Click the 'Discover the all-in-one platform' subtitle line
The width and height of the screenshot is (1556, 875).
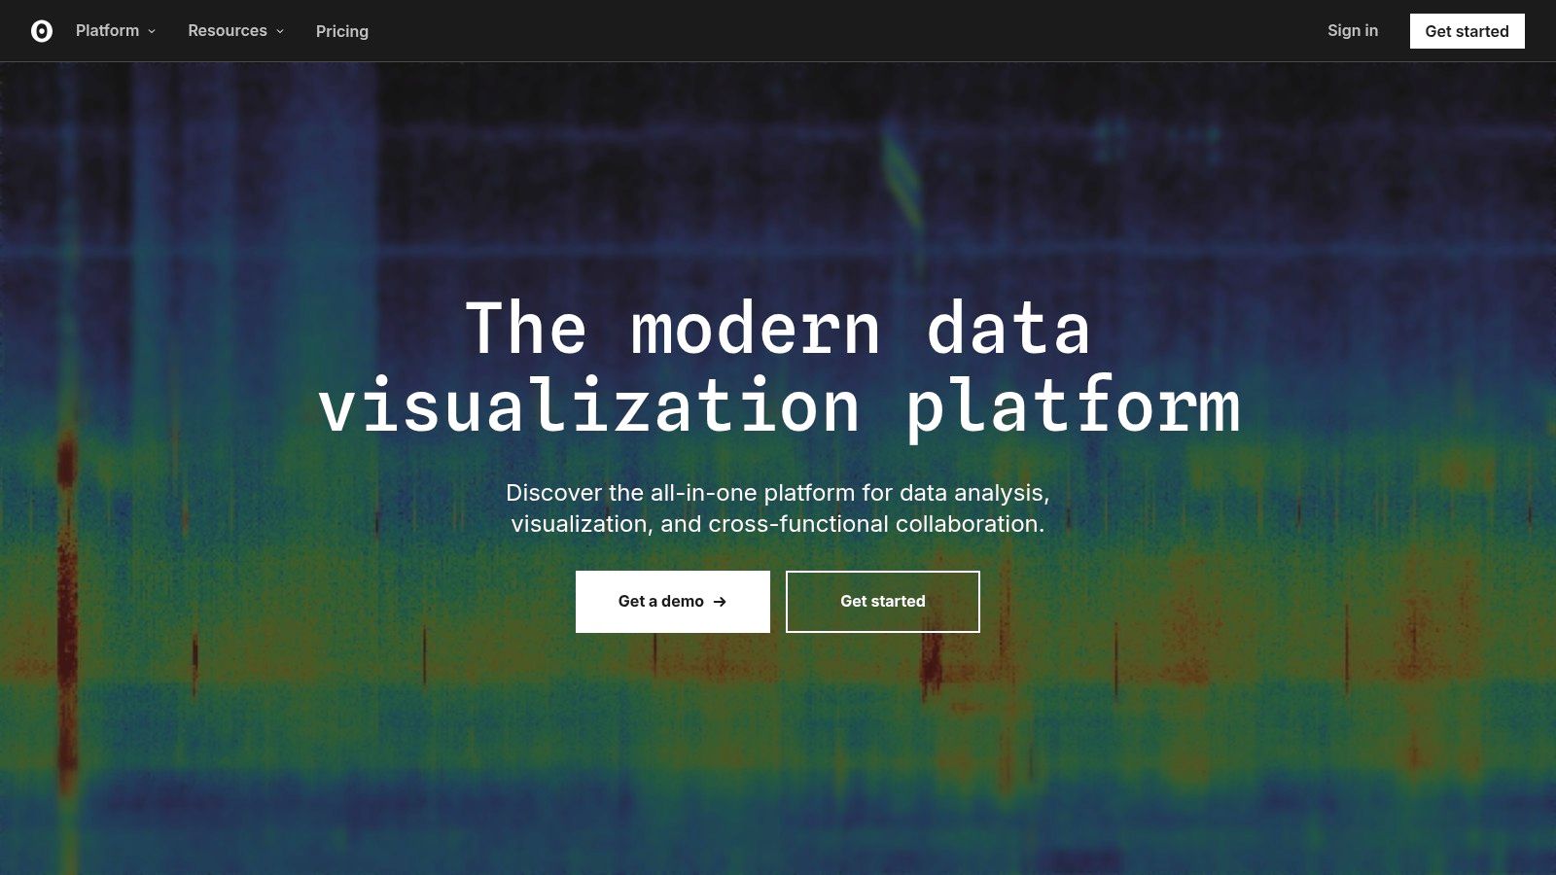pyautogui.click(x=778, y=493)
